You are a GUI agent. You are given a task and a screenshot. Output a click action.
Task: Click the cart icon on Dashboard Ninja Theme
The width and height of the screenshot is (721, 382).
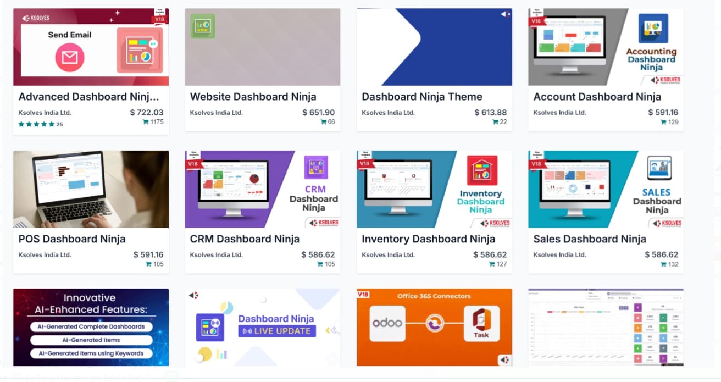496,122
